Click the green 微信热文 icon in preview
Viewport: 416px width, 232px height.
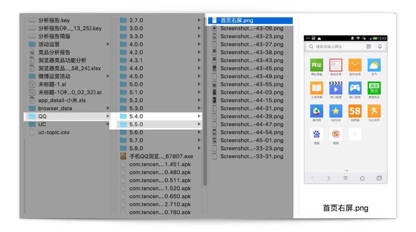click(374, 88)
